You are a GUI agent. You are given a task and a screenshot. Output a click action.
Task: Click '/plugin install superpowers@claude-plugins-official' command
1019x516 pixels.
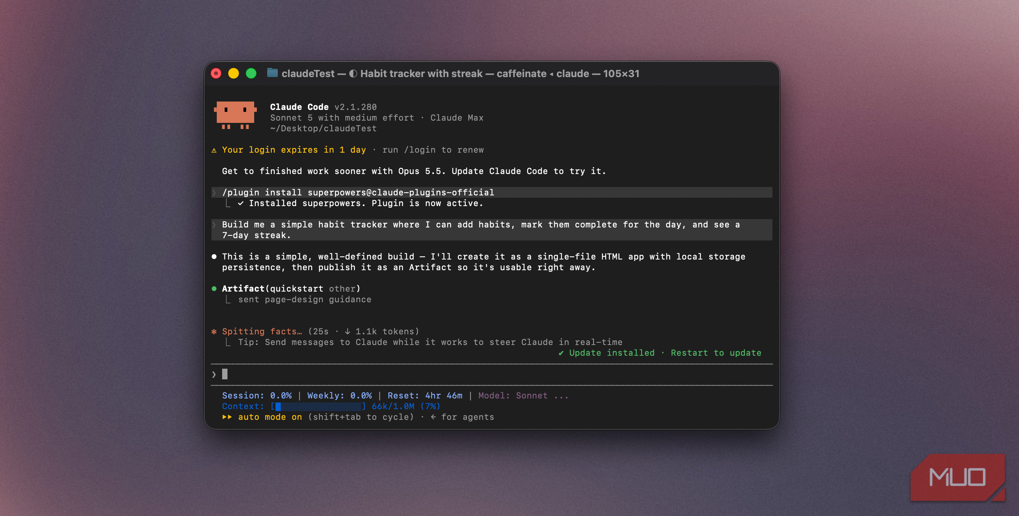tap(358, 192)
